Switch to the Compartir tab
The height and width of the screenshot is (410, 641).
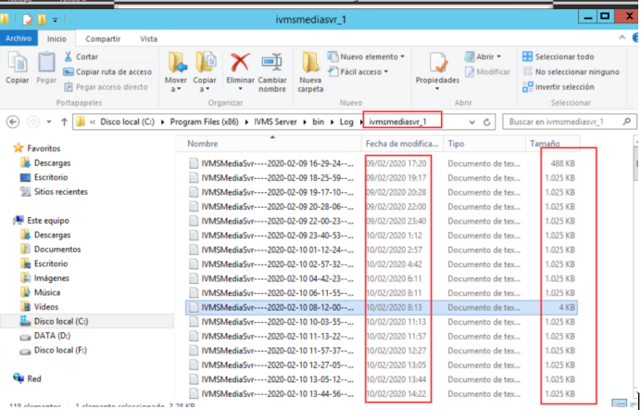pyautogui.click(x=103, y=38)
